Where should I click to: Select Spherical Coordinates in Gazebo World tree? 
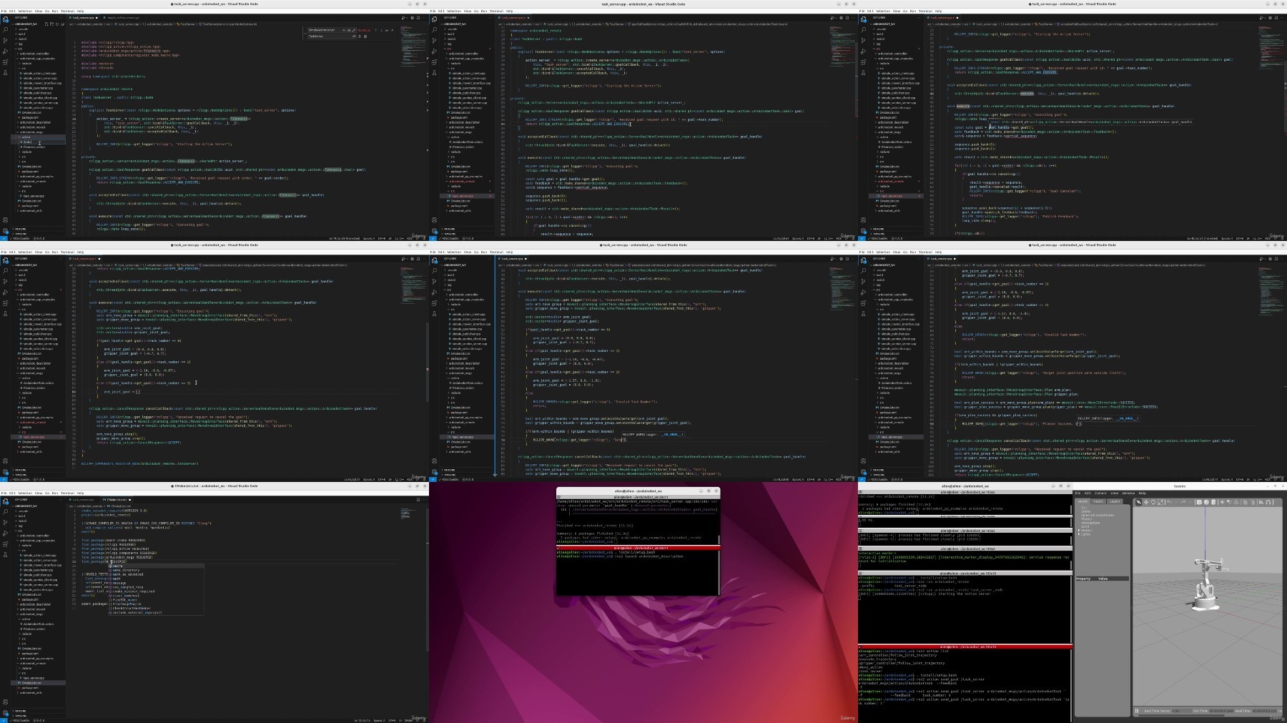point(1098,515)
